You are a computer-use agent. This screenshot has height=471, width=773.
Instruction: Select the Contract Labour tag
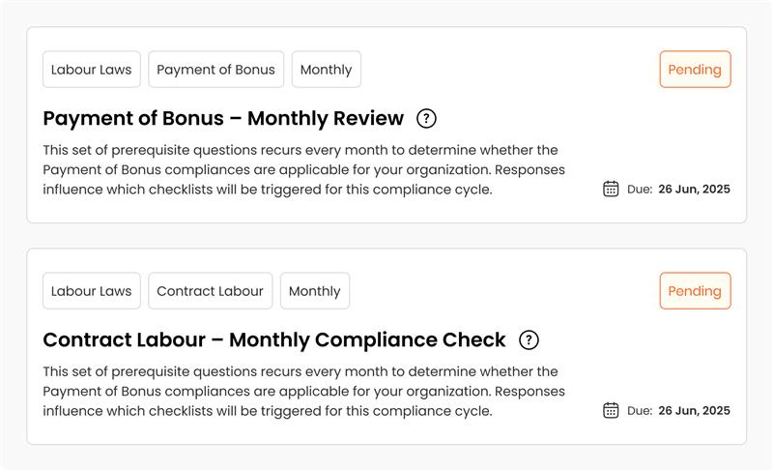210,291
